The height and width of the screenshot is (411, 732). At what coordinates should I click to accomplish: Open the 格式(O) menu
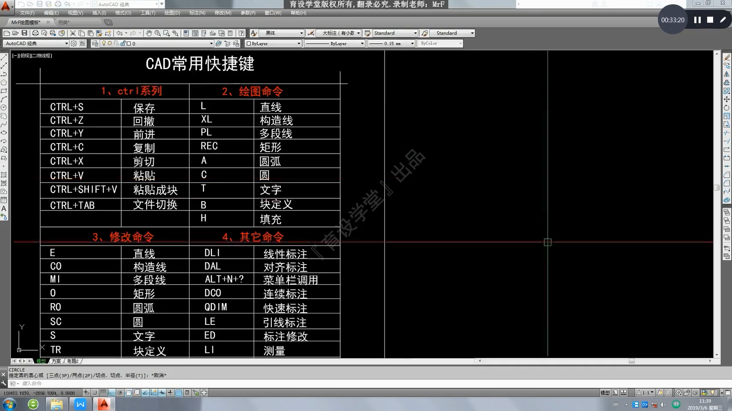coord(123,13)
